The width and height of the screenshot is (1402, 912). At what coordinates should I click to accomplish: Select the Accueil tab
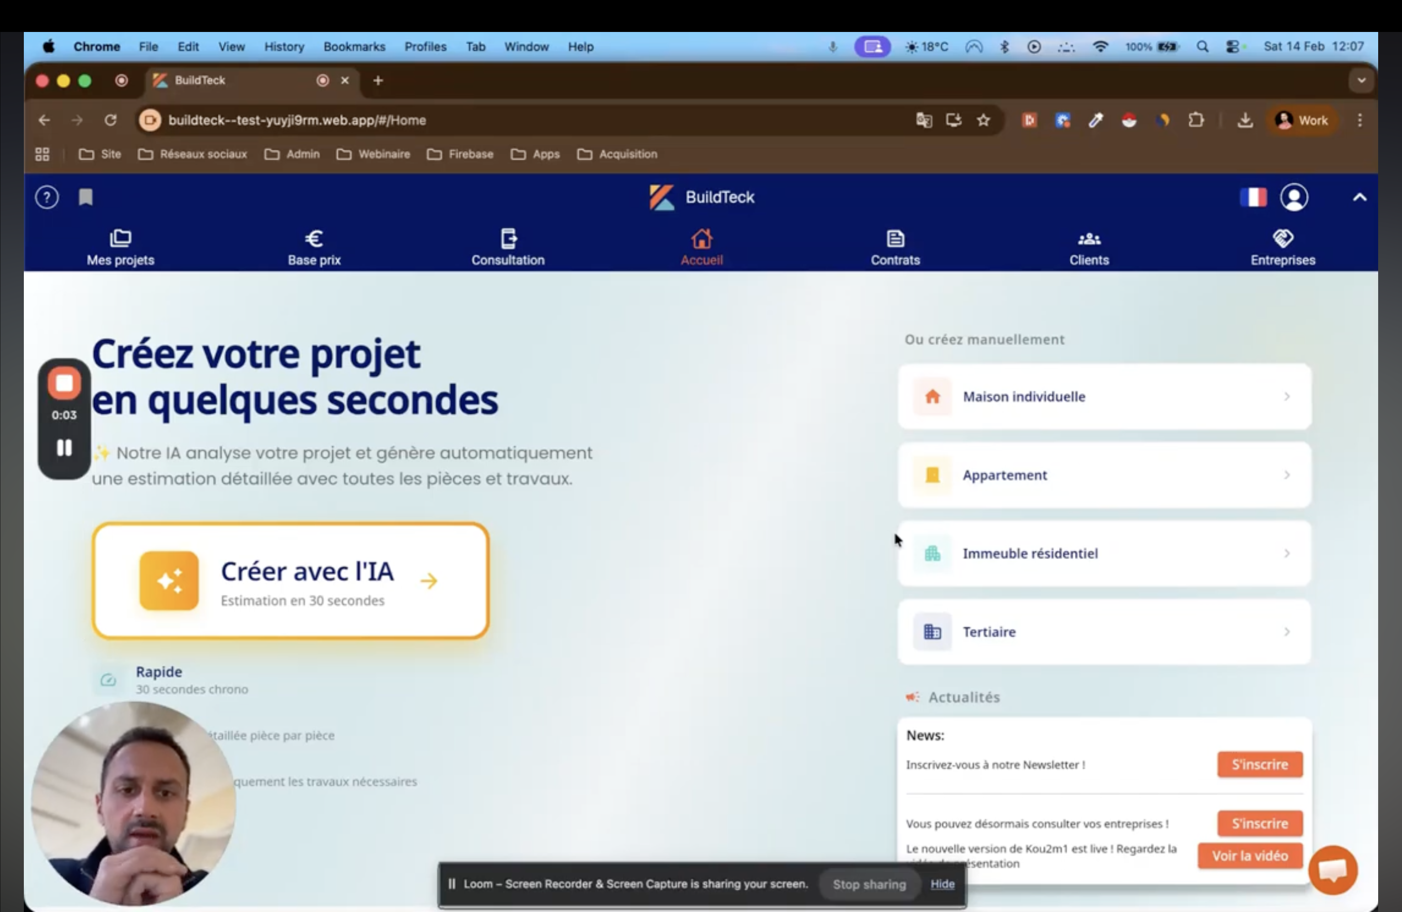(701, 247)
